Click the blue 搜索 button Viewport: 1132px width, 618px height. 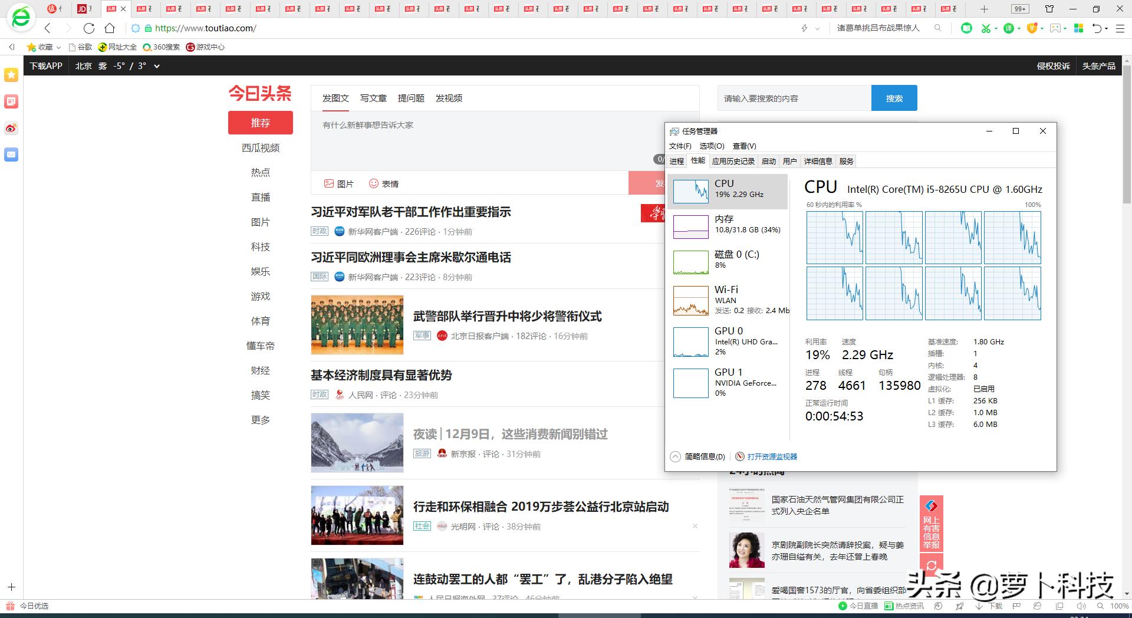pyautogui.click(x=894, y=98)
